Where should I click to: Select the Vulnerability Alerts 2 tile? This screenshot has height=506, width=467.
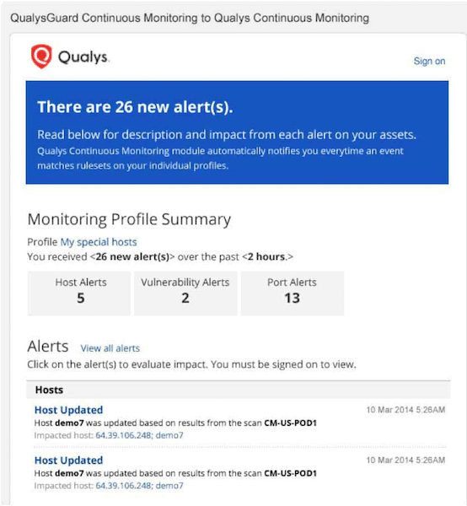click(x=185, y=293)
